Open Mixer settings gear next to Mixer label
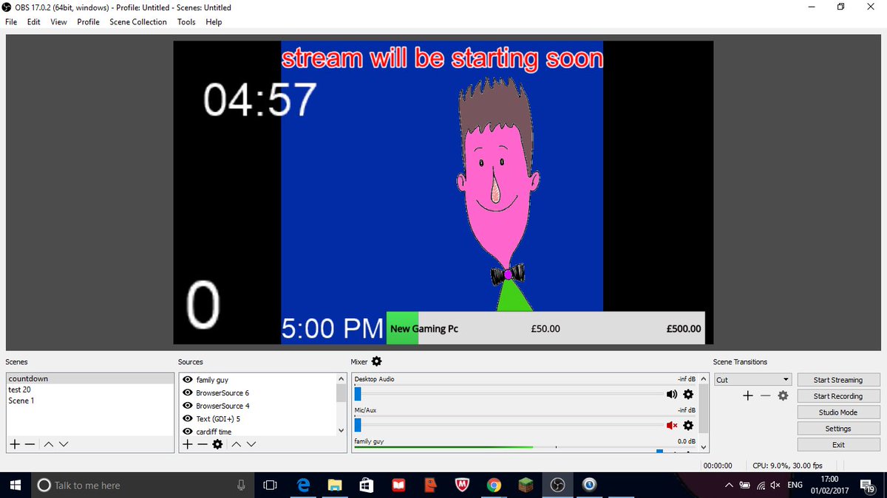The image size is (887, 498). click(x=377, y=362)
